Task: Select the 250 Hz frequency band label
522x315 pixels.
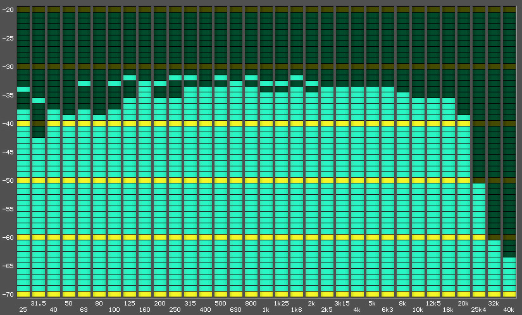Action: (175, 310)
